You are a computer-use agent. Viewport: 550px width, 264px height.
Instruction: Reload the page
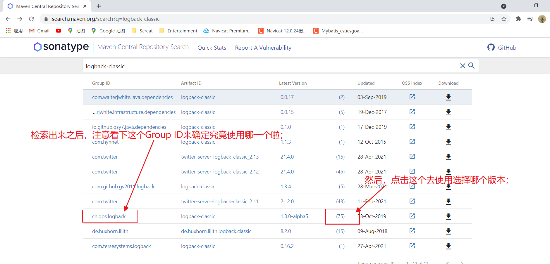[32, 19]
